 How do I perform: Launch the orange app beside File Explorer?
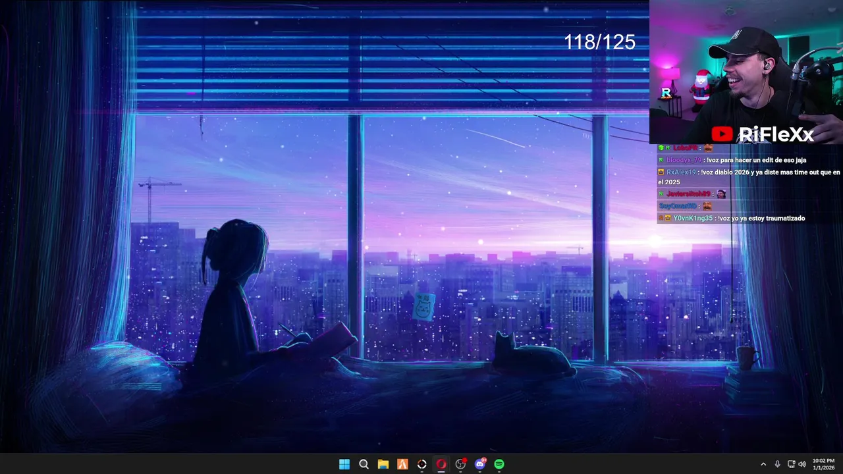pos(402,464)
